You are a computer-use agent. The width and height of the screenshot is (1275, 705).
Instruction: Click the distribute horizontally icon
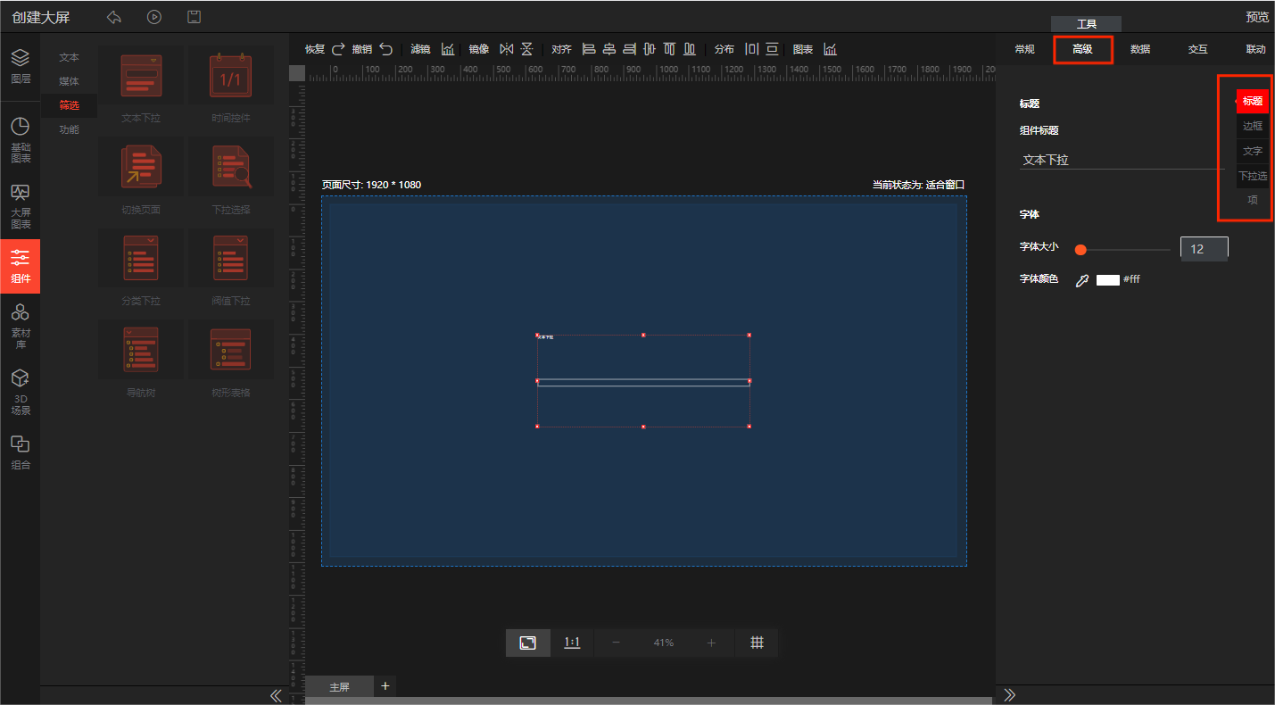(751, 49)
